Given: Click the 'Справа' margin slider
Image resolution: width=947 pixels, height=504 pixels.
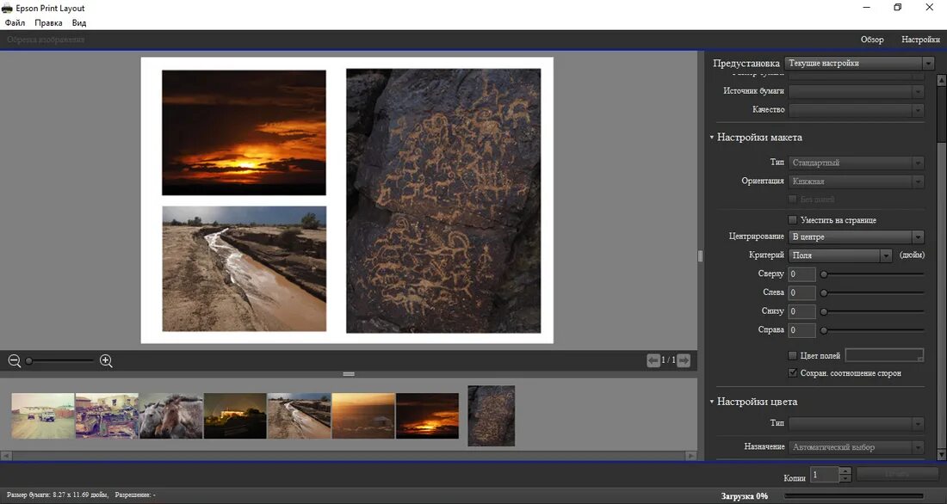Looking at the screenshot, I should (x=872, y=330).
